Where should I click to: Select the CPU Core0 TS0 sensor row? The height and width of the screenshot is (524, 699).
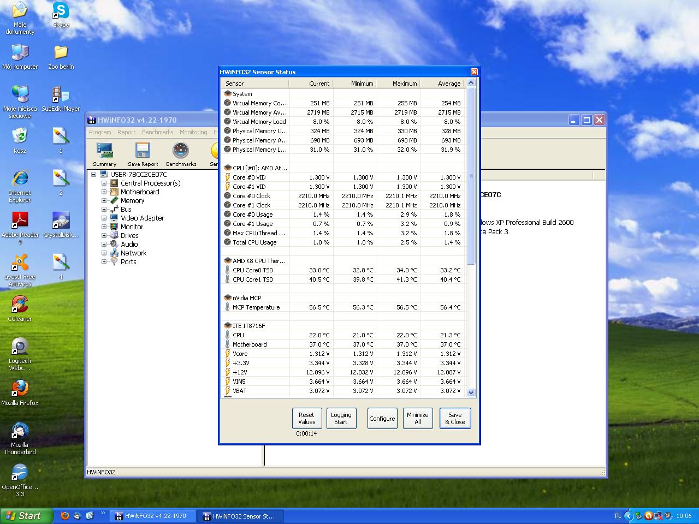(x=343, y=270)
